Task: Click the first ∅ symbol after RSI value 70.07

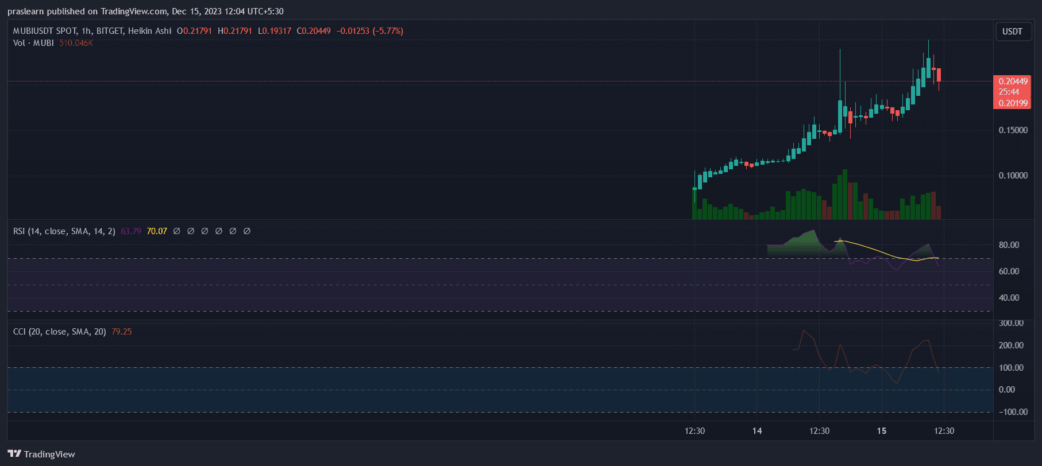Action: coord(177,231)
